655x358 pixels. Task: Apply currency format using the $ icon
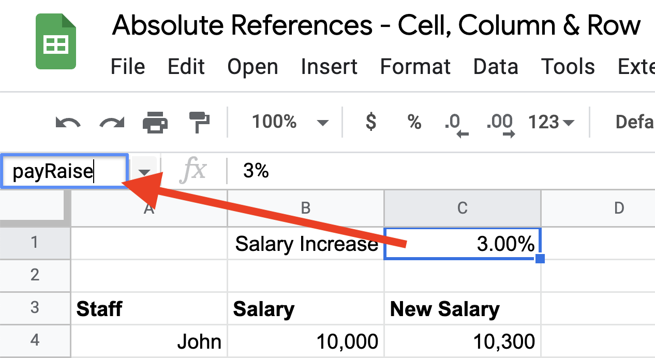coord(370,122)
